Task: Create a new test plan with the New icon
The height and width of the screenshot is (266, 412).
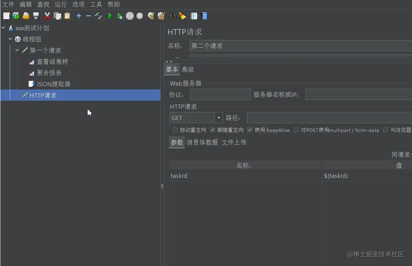Action: click(x=6, y=16)
